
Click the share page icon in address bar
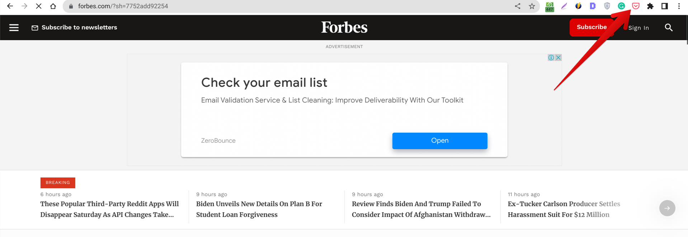(518, 6)
